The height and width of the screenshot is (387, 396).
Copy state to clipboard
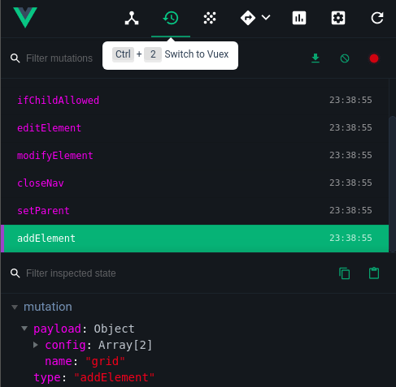coord(345,273)
